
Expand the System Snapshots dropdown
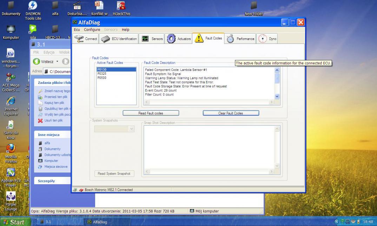132,129
